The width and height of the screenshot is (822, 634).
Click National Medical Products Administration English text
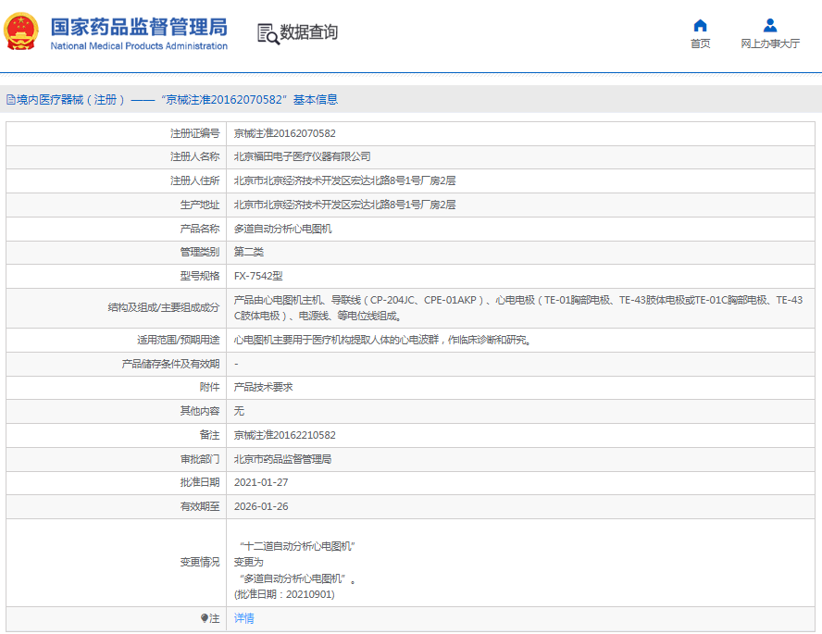pyautogui.click(x=138, y=46)
